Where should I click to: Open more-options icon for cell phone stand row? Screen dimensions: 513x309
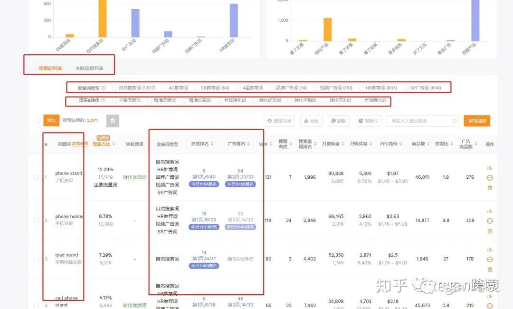(489, 306)
